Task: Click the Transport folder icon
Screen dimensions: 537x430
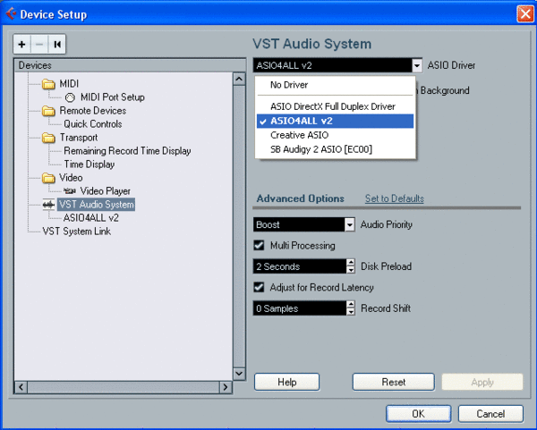Action: pyautogui.click(x=48, y=138)
